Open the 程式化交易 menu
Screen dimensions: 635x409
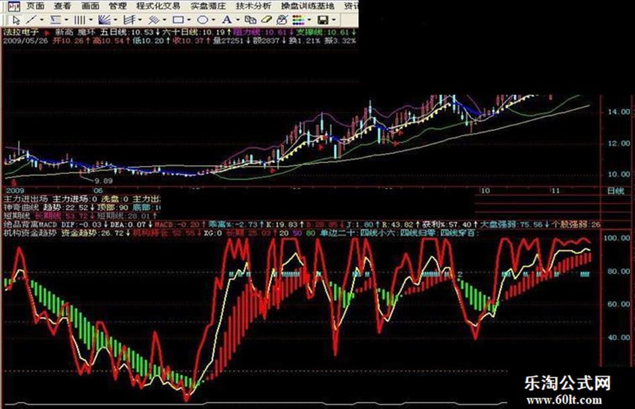pyautogui.click(x=159, y=6)
